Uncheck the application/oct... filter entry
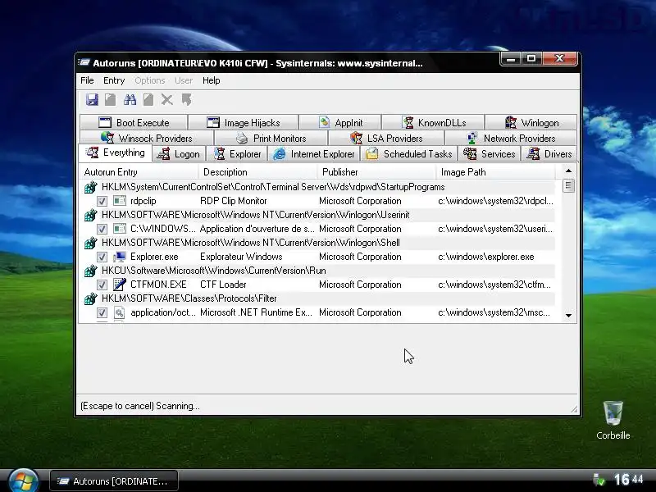The image size is (656, 492). [x=102, y=313]
